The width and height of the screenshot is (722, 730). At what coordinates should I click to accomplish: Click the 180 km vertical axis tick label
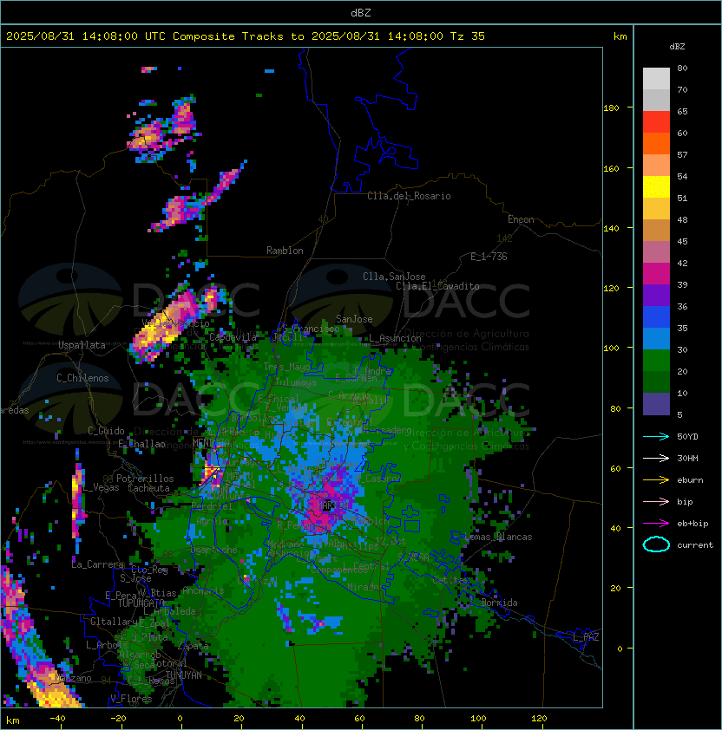(611, 108)
